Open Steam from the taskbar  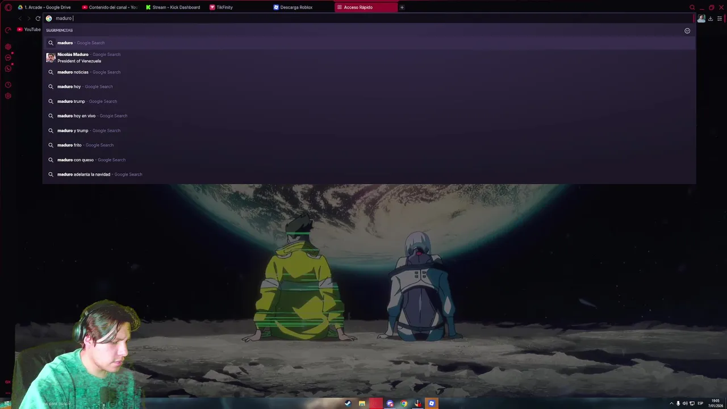tap(348, 403)
